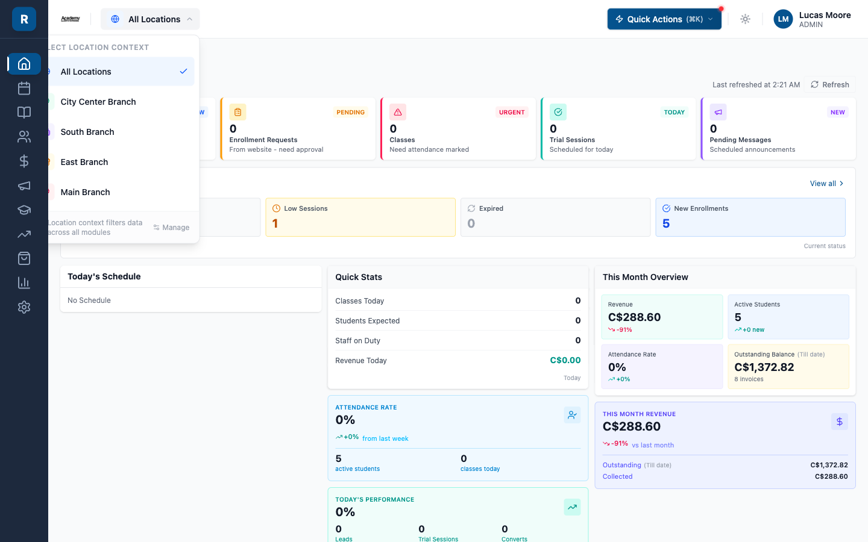Open the open-book courses icon in sidebar
Screen dimensions: 868x542
24,113
